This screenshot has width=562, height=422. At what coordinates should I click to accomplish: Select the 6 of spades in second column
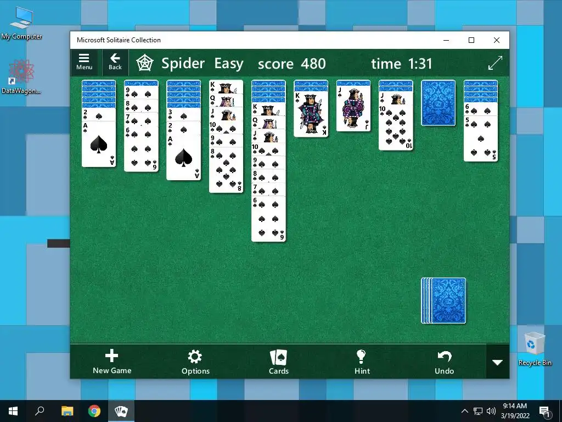click(141, 148)
